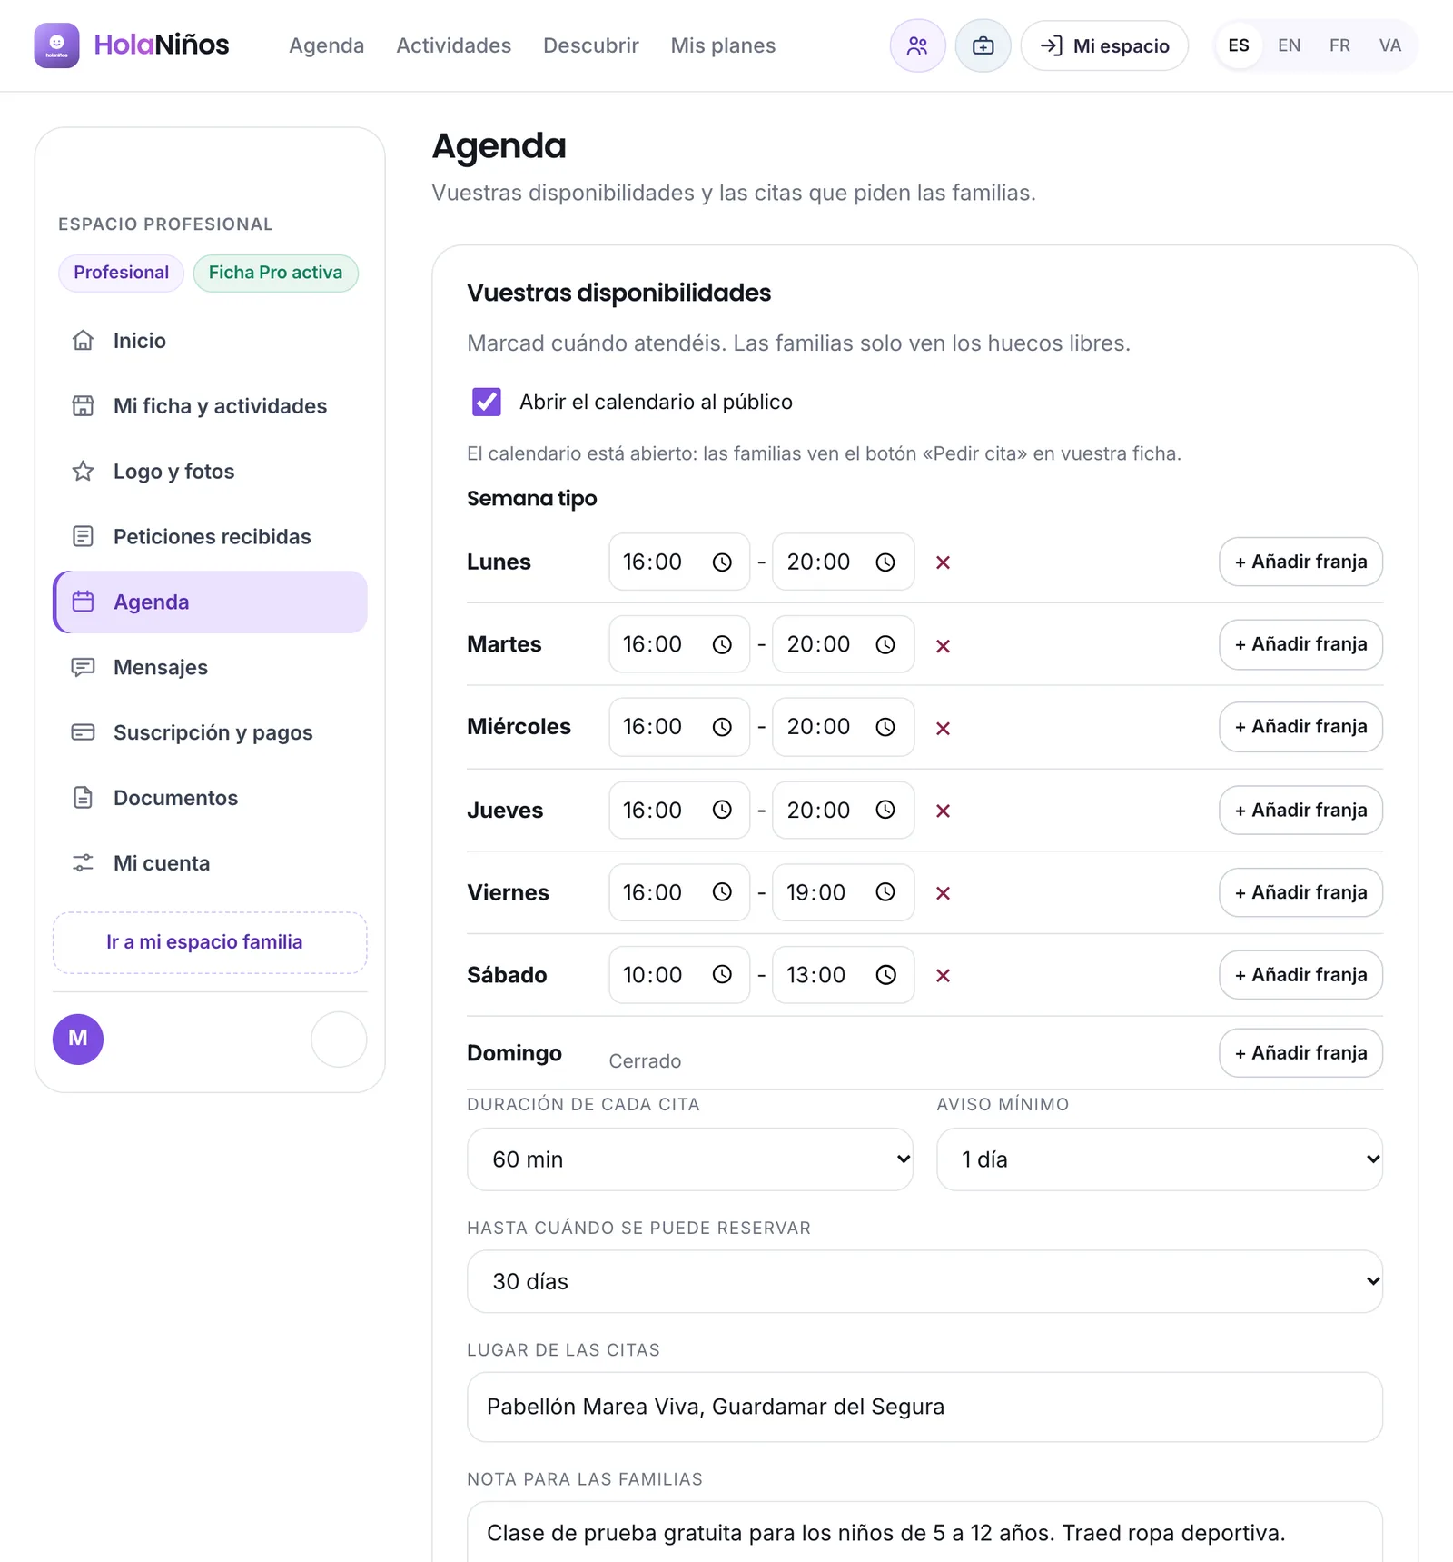Open Descubrir in top navigation
This screenshot has height=1562, width=1453.
click(x=591, y=45)
